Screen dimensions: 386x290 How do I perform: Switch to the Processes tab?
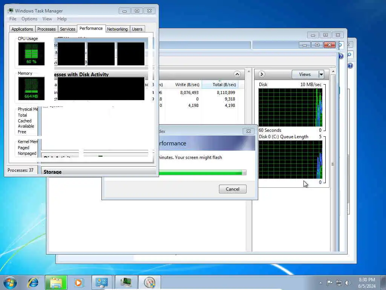pyautogui.click(x=46, y=29)
